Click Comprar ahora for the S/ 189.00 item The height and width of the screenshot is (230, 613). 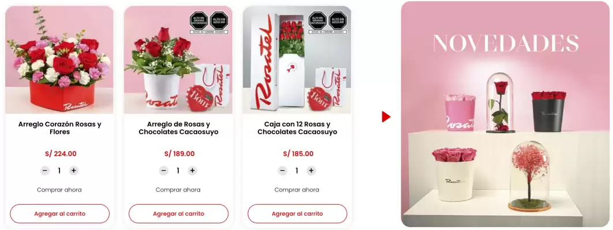pyautogui.click(x=178, y=190)
